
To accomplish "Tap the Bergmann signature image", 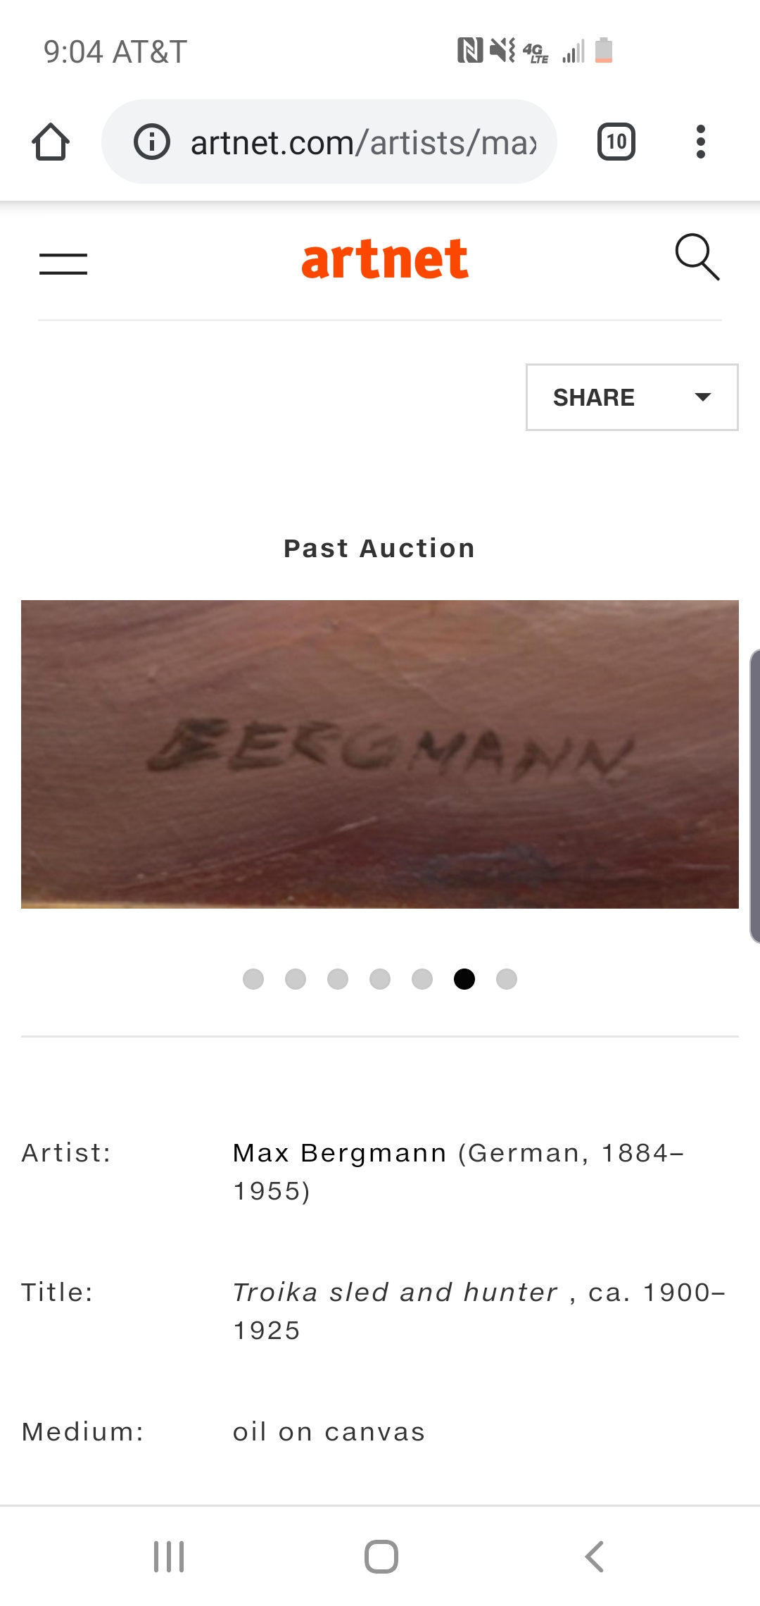I will point(380,754).
